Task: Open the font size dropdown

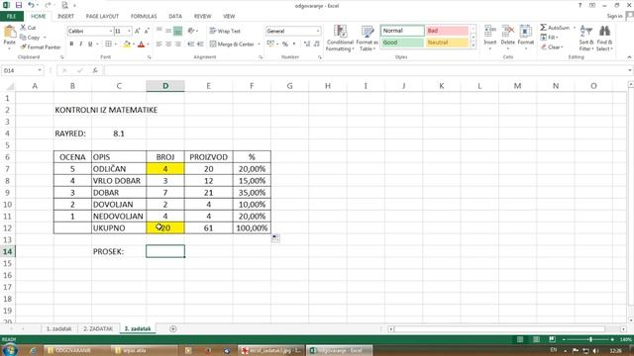Action: click(129, 31)
